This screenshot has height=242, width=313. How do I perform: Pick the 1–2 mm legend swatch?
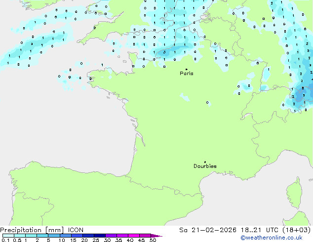(x=31, y=236)
